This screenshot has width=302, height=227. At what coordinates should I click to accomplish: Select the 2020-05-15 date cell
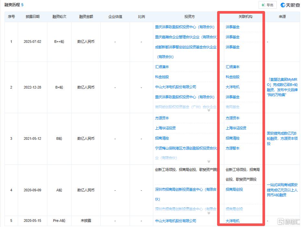click(32, 221)
